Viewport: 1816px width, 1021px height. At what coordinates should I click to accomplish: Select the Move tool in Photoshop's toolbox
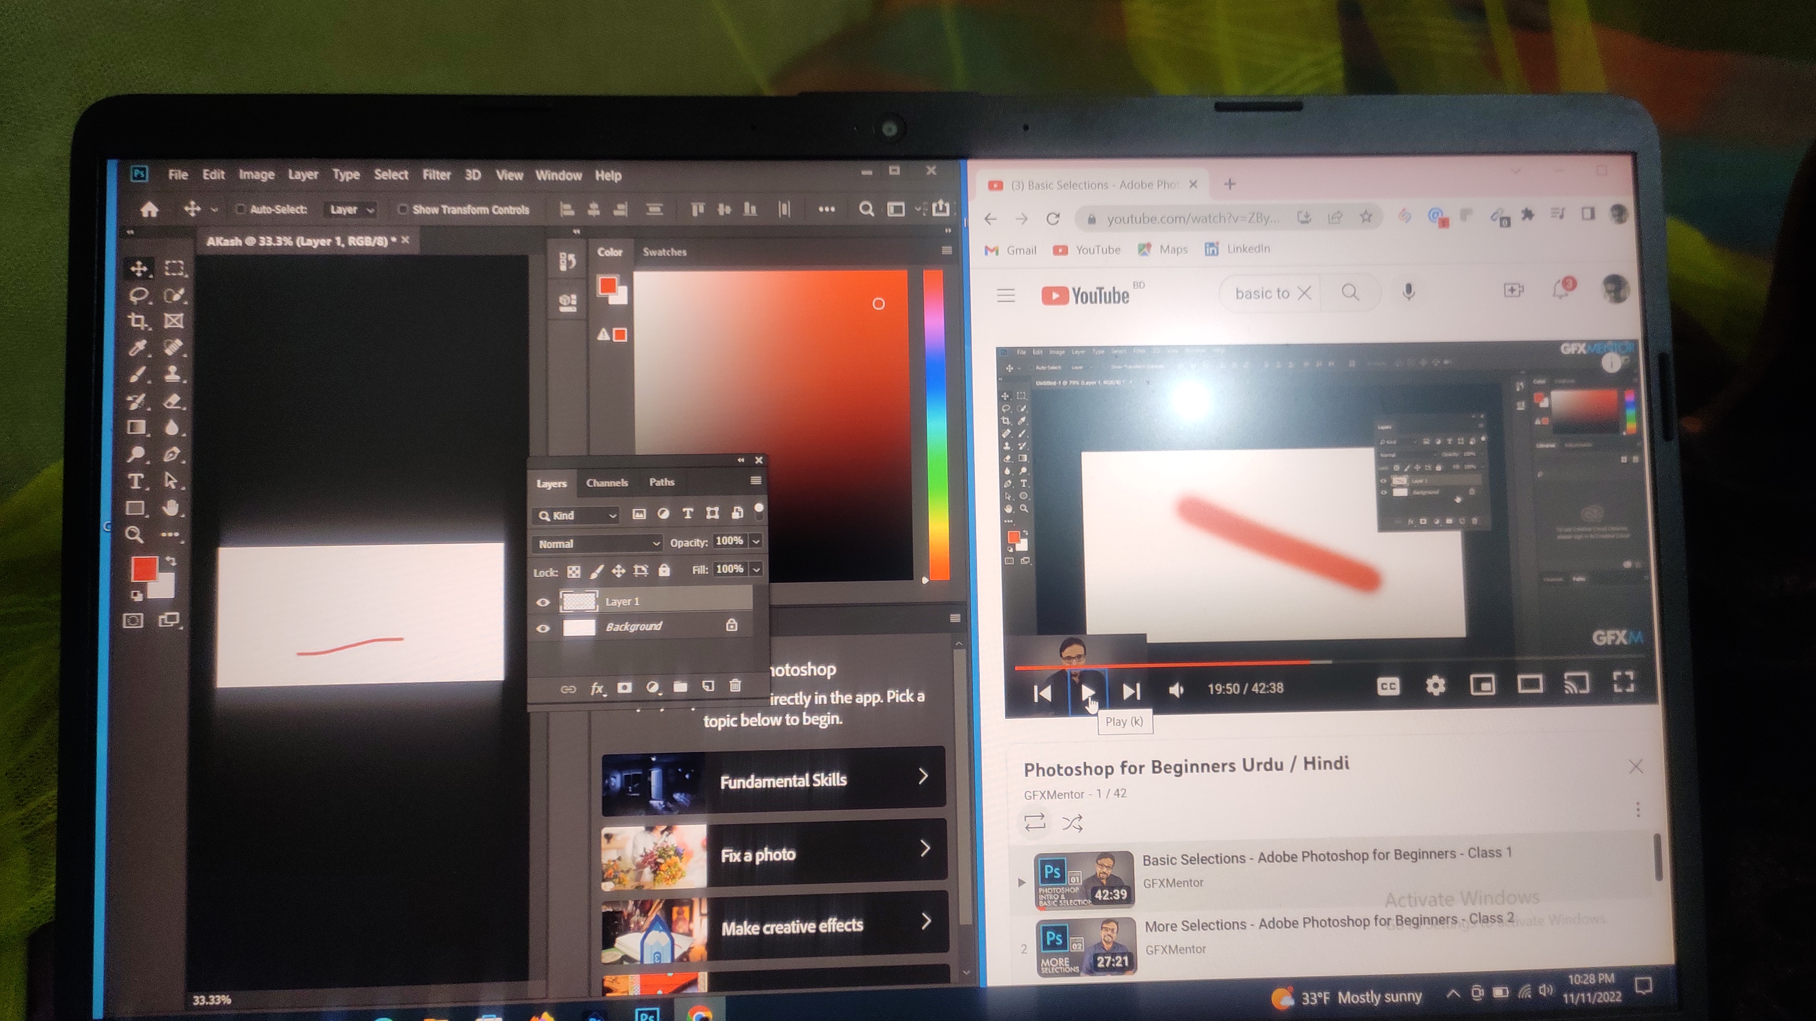tap(139, 269)
